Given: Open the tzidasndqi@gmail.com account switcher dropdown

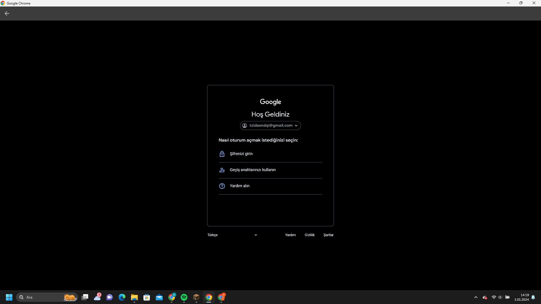Looking at the screenshot, I should [270, 126].
